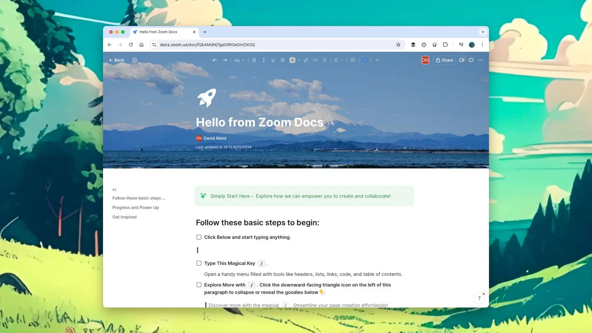Apply italic formatting
The height and width of the screenshot is (333, 592).
click(264, 60)
